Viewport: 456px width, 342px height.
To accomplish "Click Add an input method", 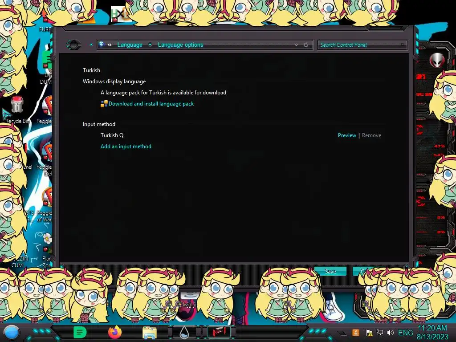I will pyautogui.click(x=126, y=147).
